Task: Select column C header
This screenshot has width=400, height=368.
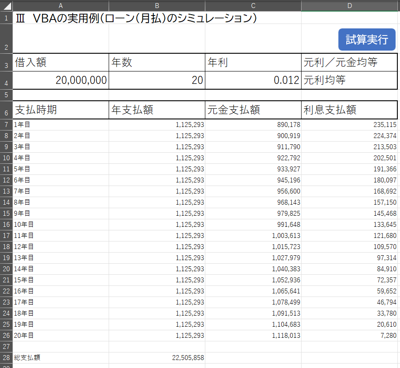Action: [253, 5]
